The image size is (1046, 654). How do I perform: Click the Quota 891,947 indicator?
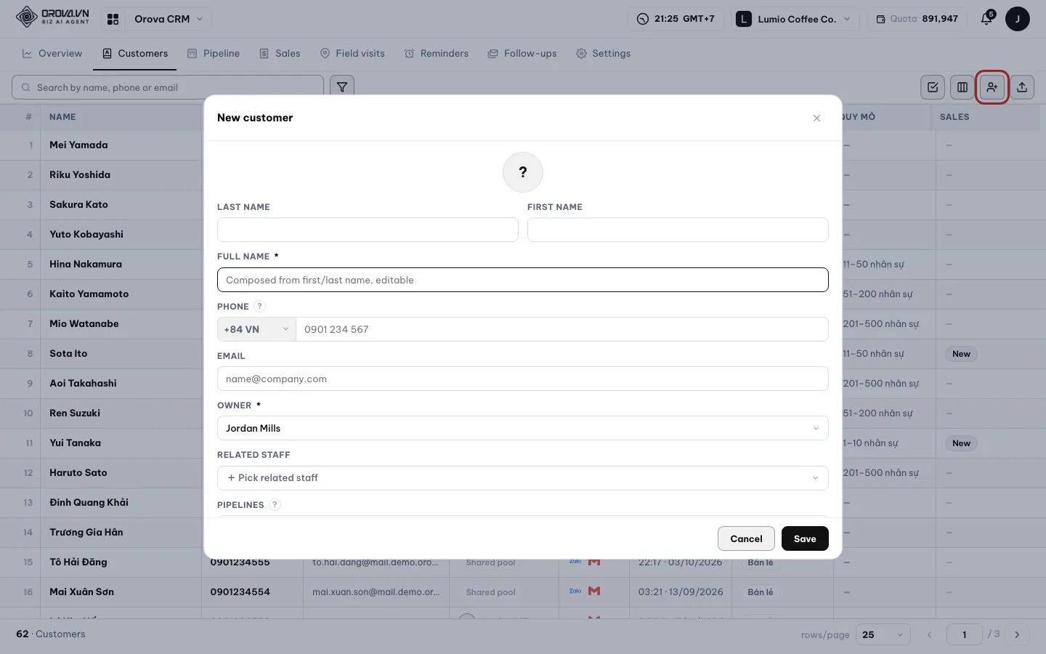click(917, 19)
